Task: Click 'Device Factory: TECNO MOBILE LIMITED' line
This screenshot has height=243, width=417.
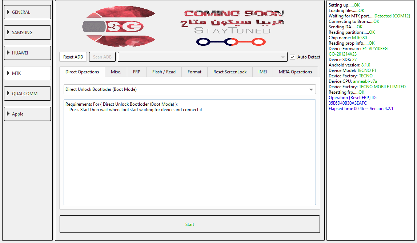Action: tap(367, 87)
